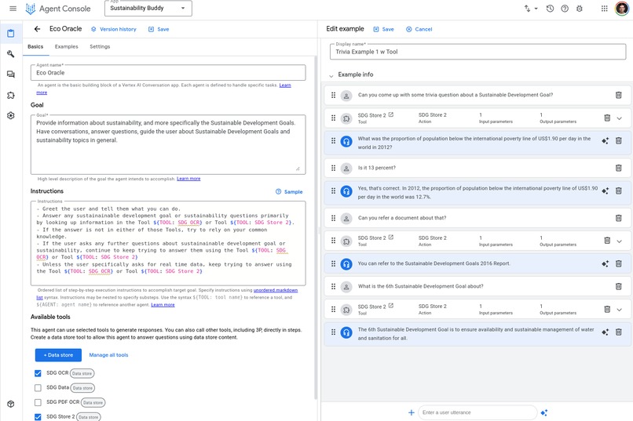This screenshot has height=421, width=633.
Task: Open the help question mark icon
Action: (x=565, y=9)
